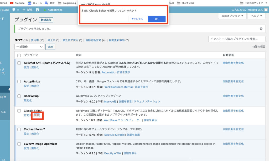Check the BackWPup plugin checkbox
The width and height of the screenshot is (269, 161).
coord(19,96)
